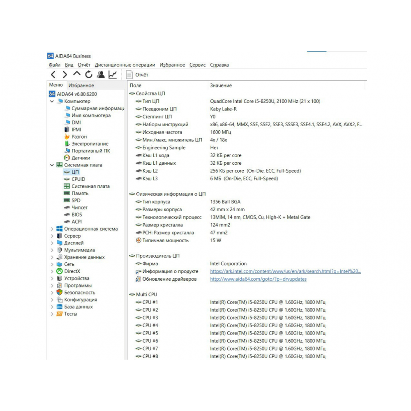This screenshot has height=411, width=411.
Task: Select Имя компьютера in the tree
Action: click(91, 115)
